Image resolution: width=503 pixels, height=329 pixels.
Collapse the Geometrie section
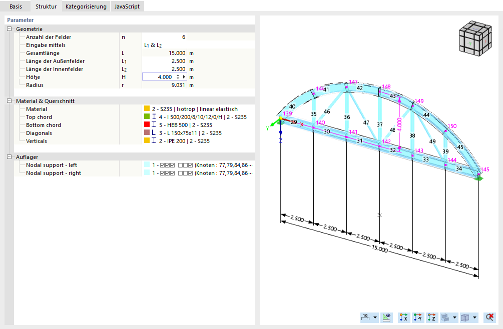(10, 29)
